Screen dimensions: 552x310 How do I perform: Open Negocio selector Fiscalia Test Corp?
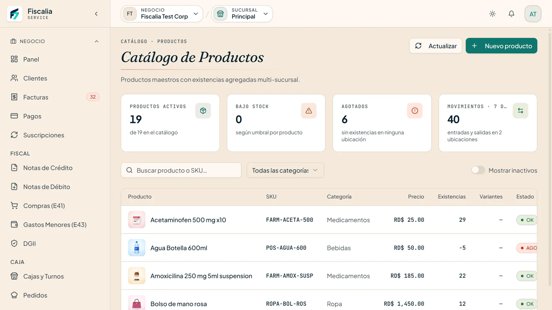(x=162, y=14)
